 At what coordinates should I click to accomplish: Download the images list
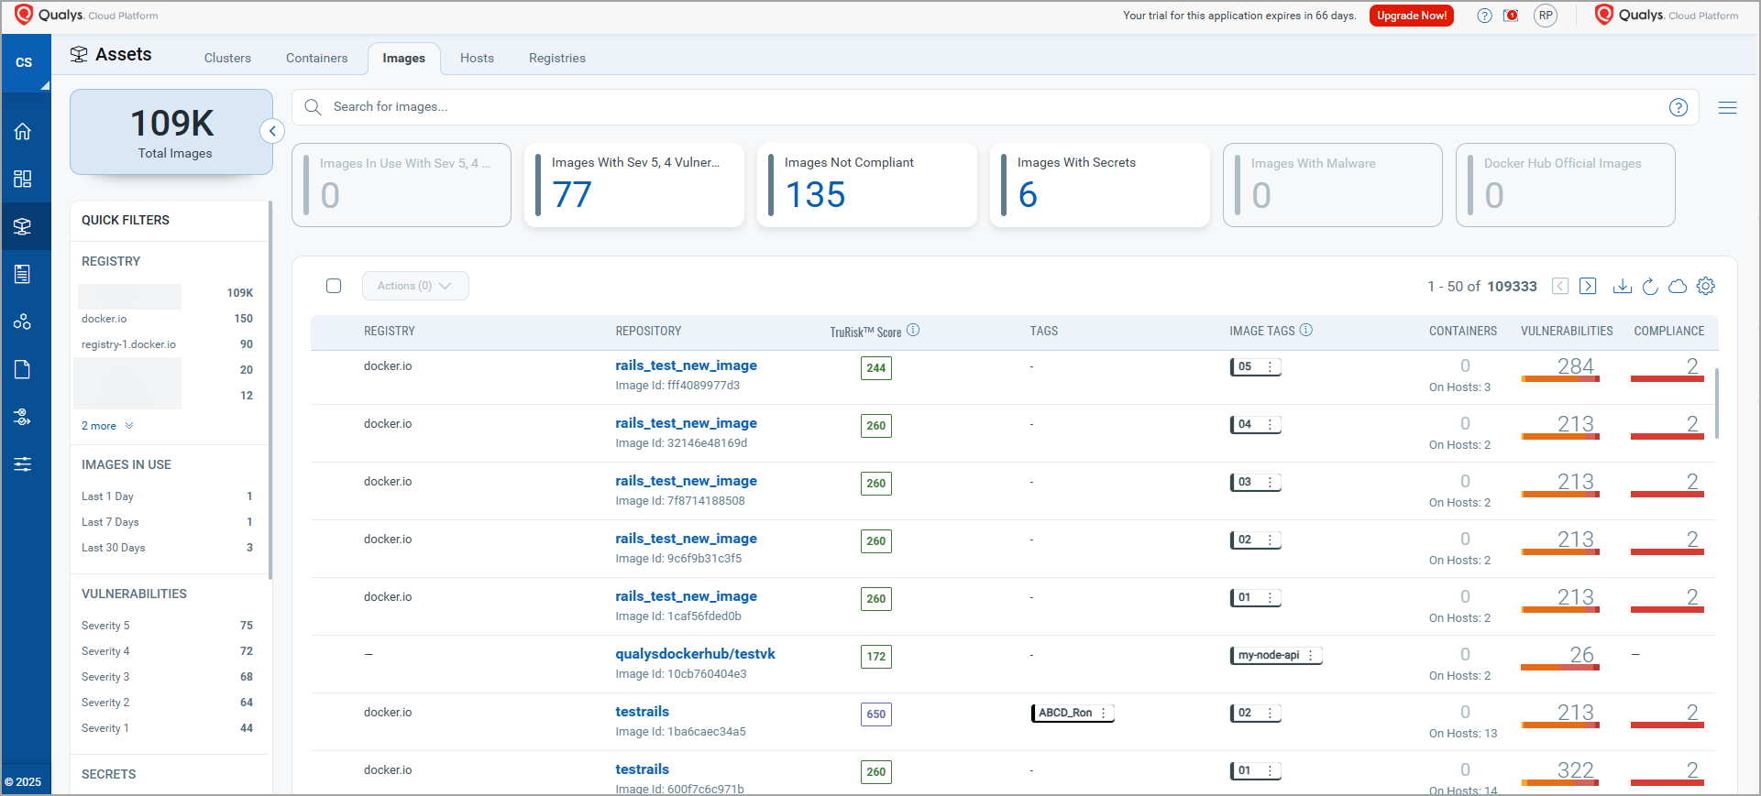point(1622,287)
